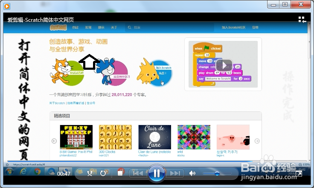
Task: Click the video seek progress bar
Action: (x=157, y=161)
